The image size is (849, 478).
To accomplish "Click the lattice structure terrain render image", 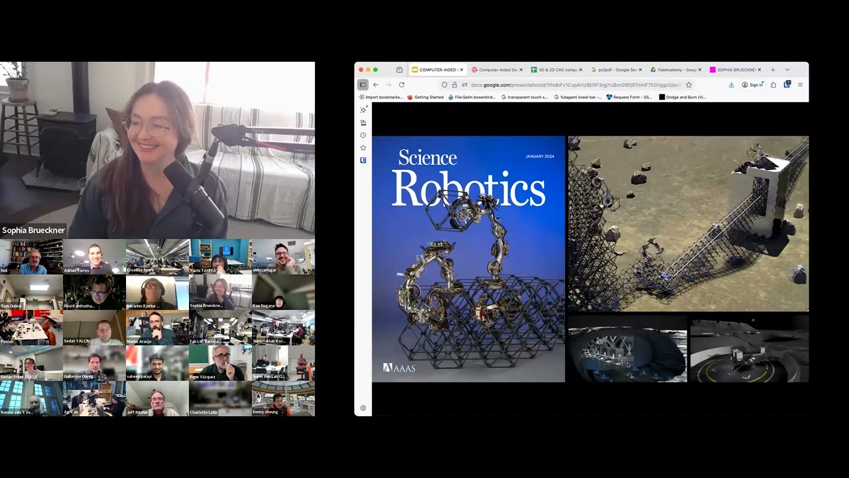I will click(688, 224).
